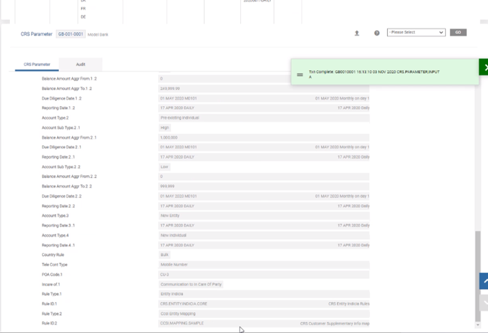Click the Reporting Date.4.1 value

coord(264,245)
